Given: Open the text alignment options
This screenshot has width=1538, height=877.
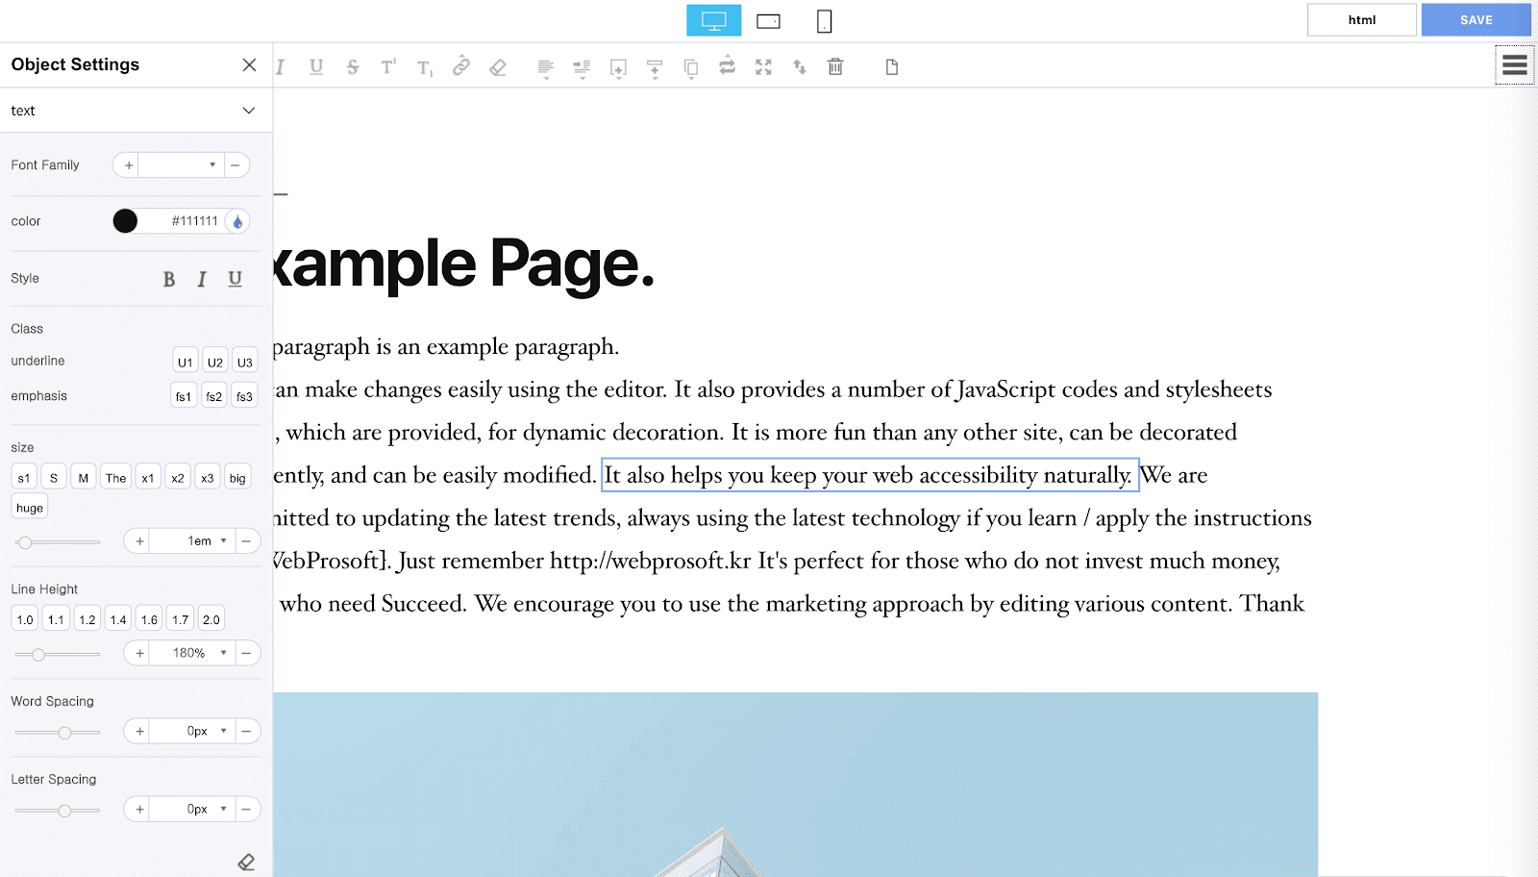Looking at the screenshot, I should click(545, 68).
